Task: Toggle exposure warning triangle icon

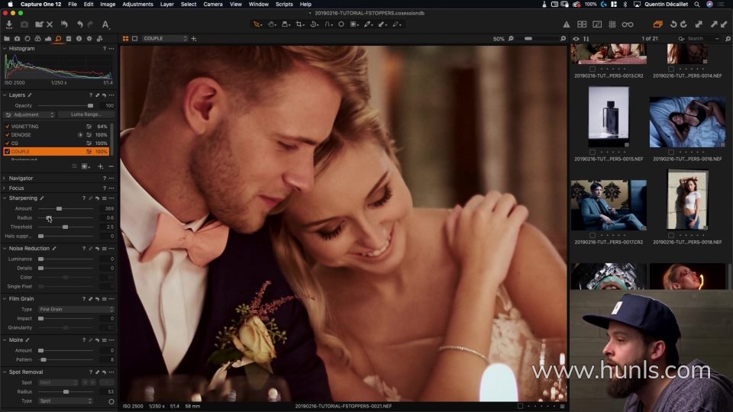Action: point(566,24)
